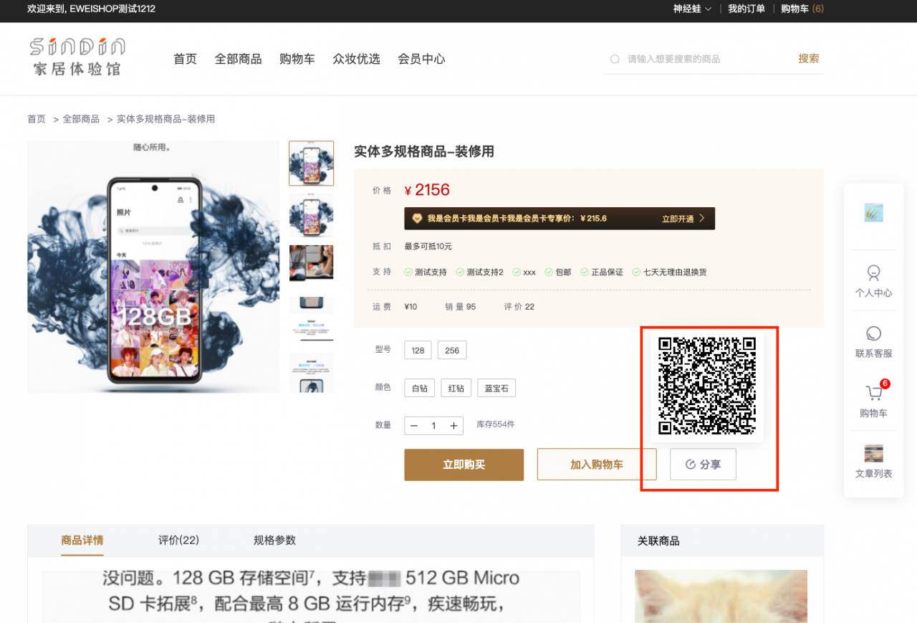Open 购物车 in the navigation menu

[x=297, y=59]
